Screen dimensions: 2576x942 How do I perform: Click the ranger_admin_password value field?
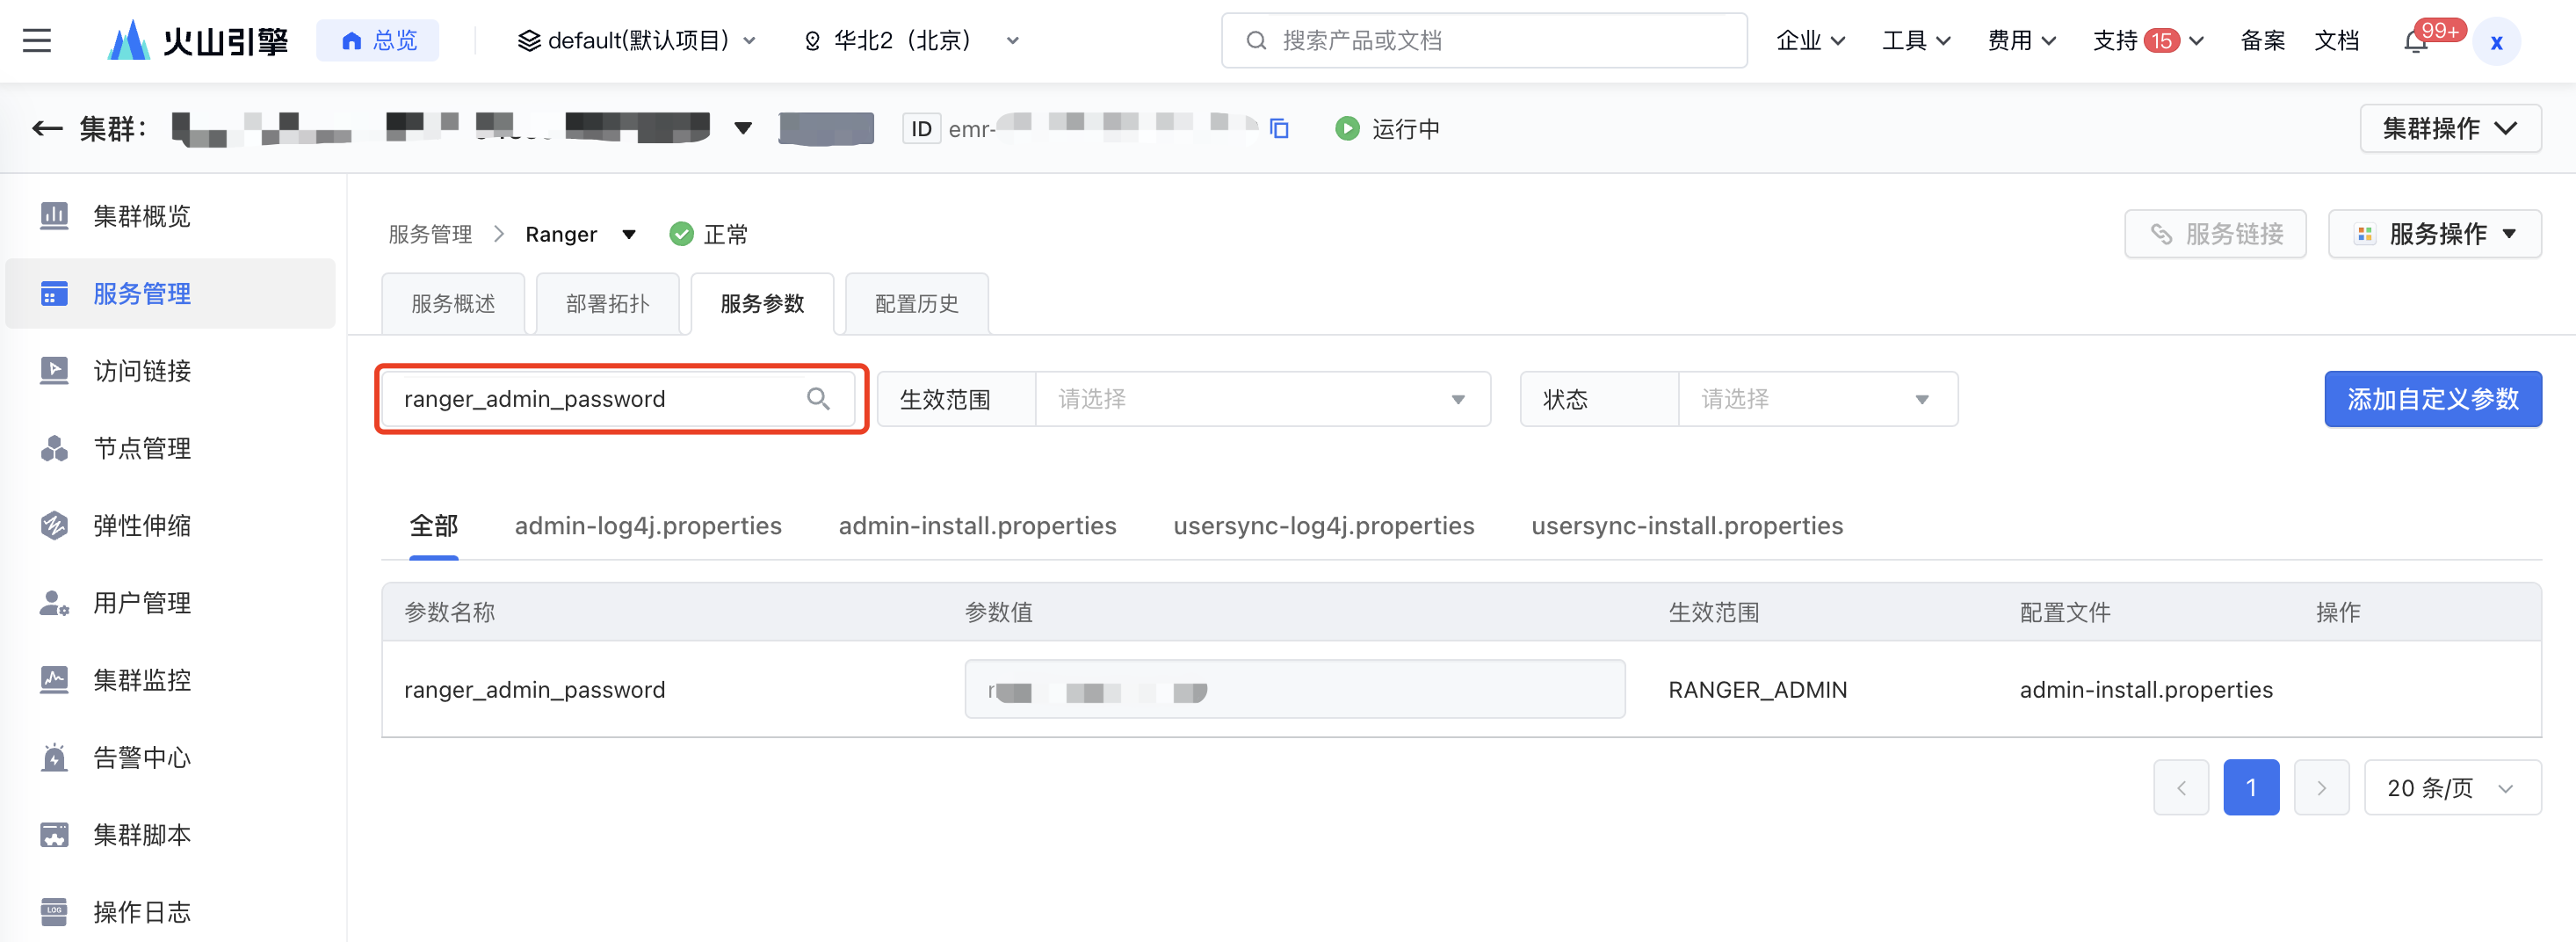(1294, 690)
